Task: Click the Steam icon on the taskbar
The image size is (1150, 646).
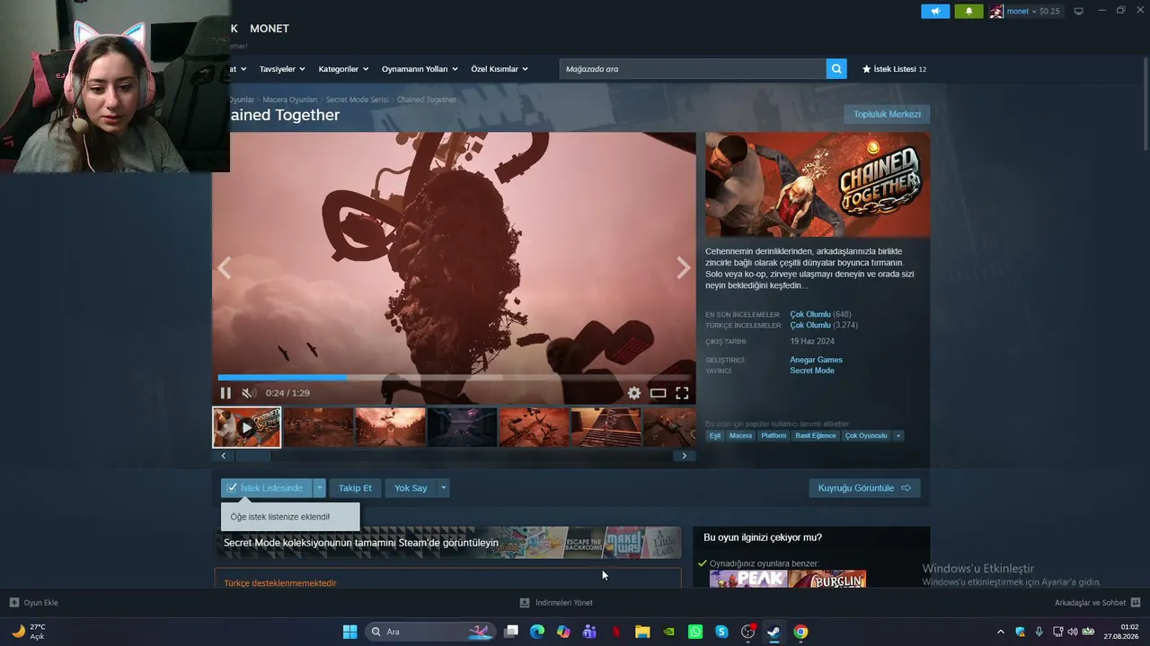Action: [x=774, y=632]
